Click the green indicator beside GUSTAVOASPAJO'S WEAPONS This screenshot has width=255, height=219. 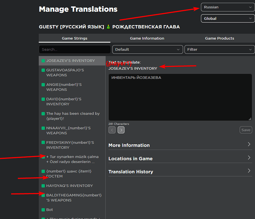[x=43, y=70]
